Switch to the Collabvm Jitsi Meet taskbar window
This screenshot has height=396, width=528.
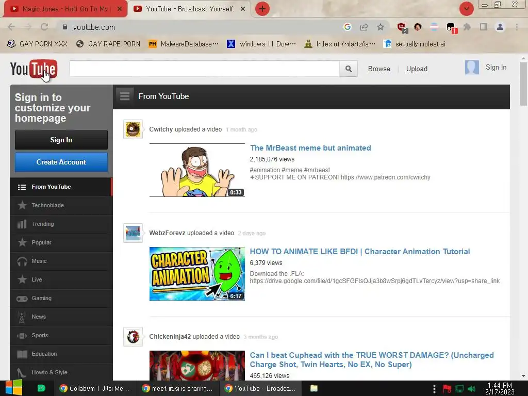click(95, 388)
